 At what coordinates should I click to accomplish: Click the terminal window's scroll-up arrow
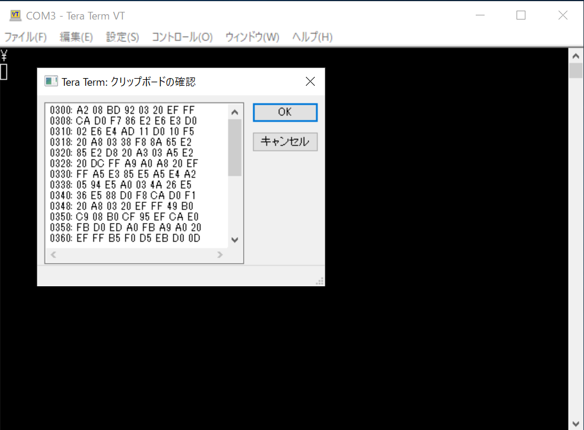(576, 55)
